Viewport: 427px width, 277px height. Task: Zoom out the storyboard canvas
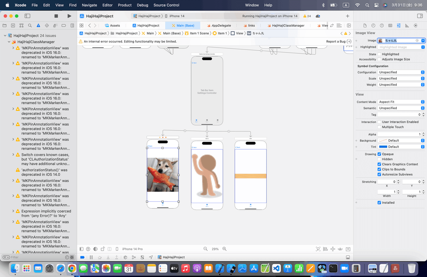[206, 249]
